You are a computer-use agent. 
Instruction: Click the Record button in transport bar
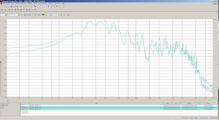[2, 10]
